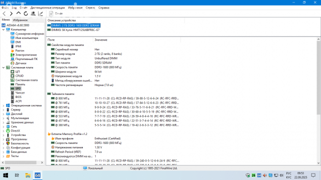Click sidebar horizontal scrollbar right arrow
This screenshot has width=321, height=180.
point(42,162)
